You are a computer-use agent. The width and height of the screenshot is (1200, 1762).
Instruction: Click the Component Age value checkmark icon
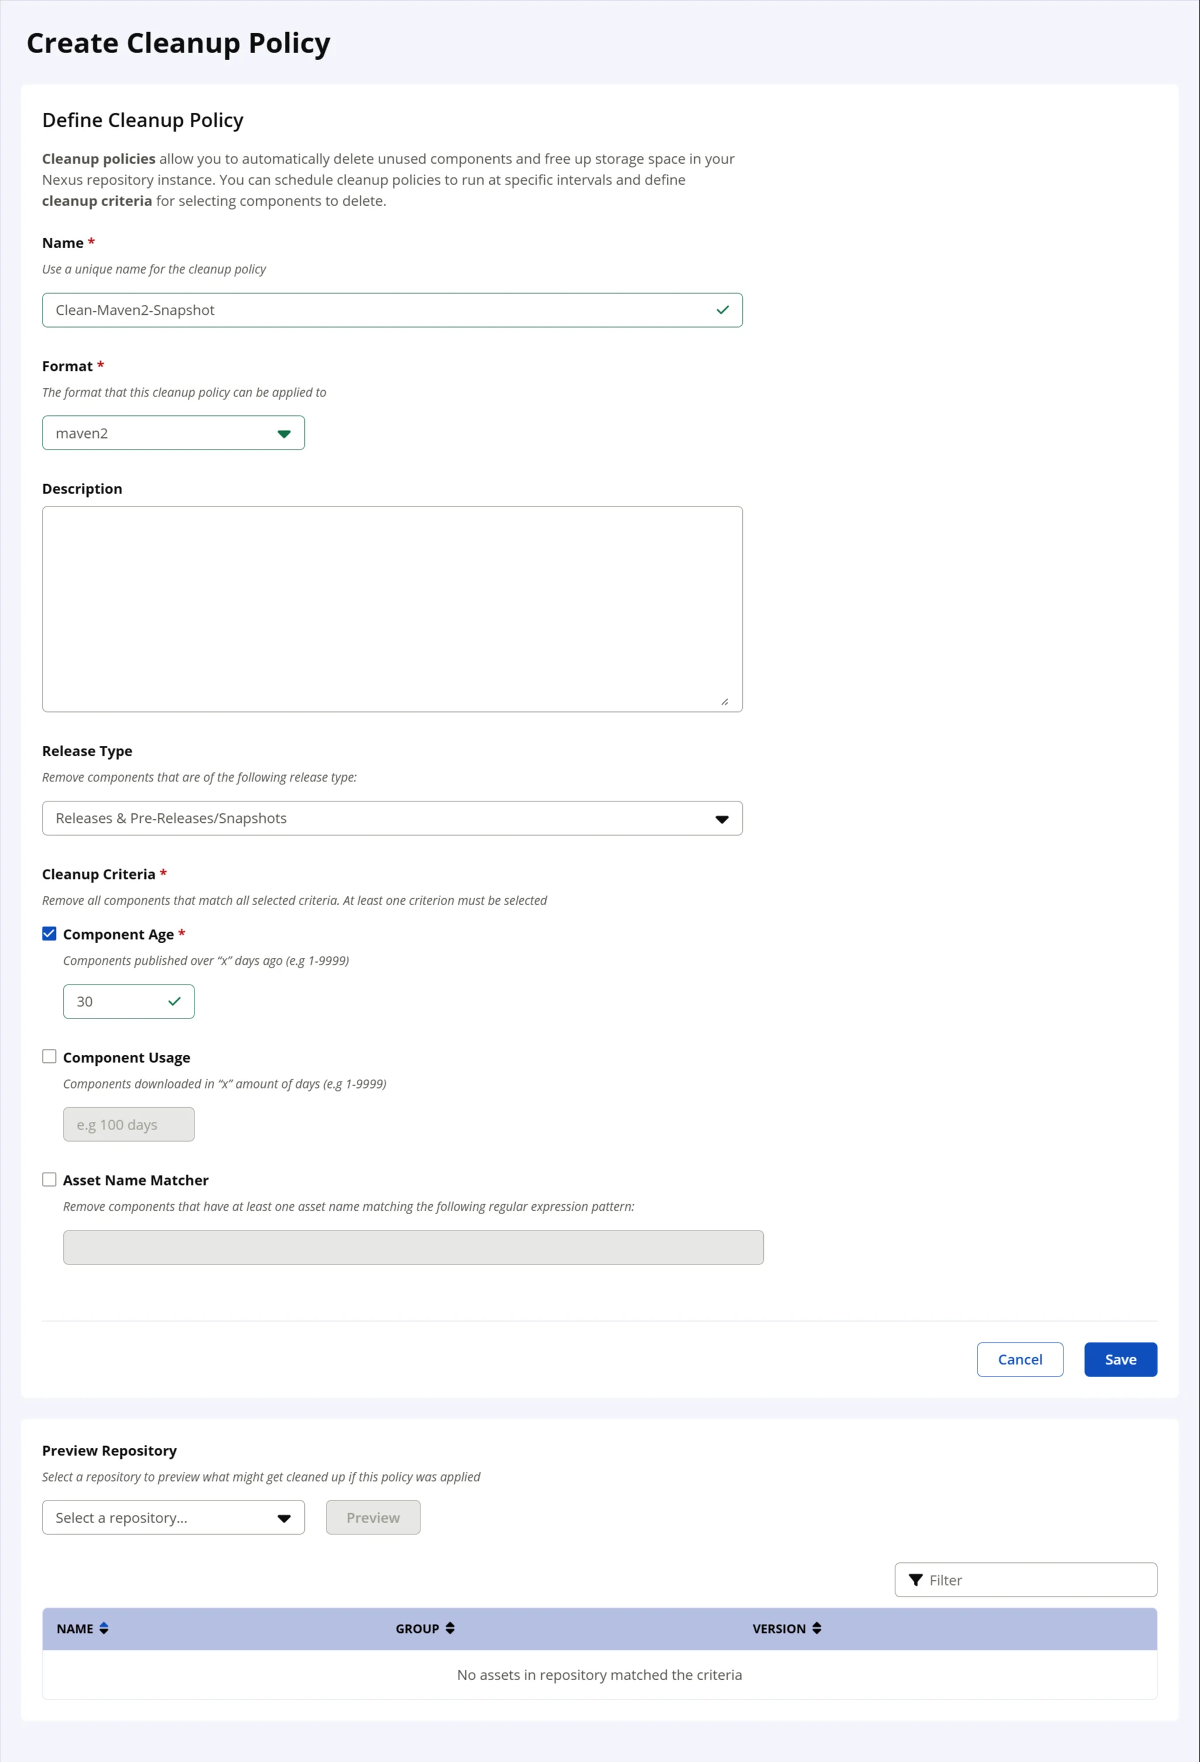[175, 1002]
